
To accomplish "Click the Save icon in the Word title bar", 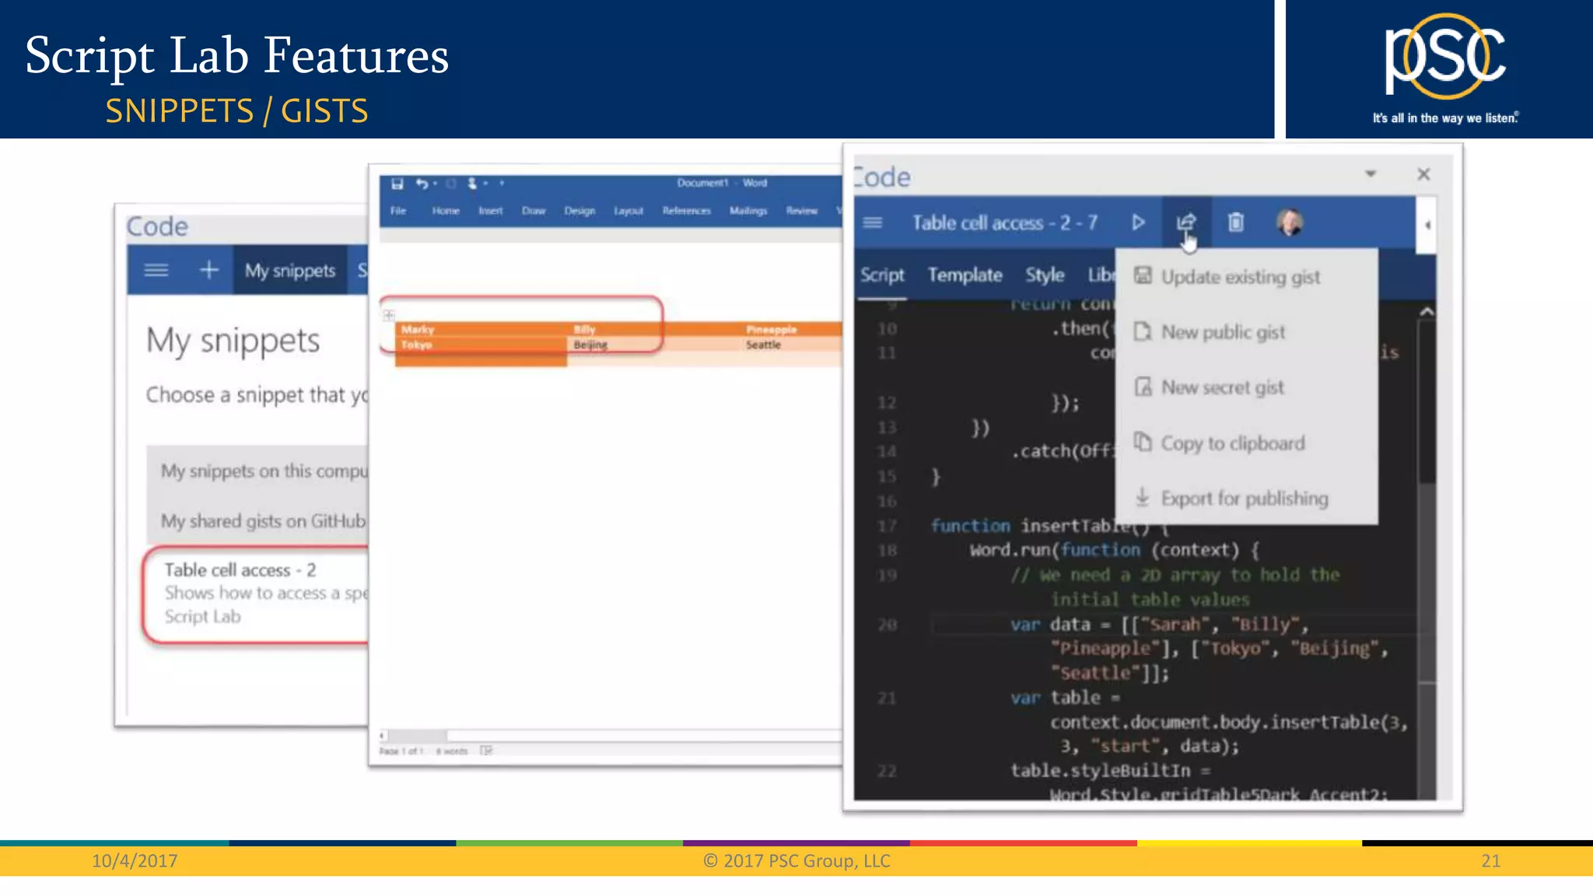I will point(397,184).
